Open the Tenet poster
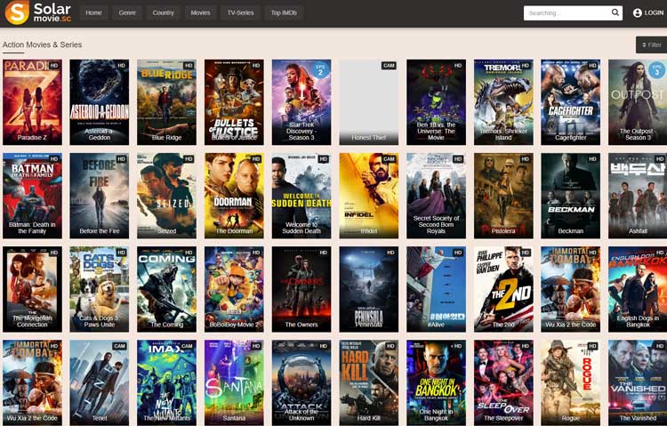This screenshot has width=667, height=426. tap(100, 382)
